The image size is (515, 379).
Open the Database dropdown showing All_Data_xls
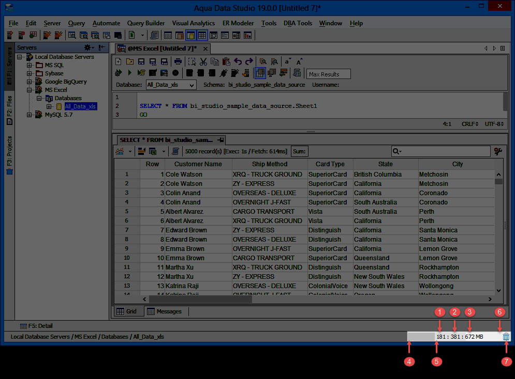170,85
